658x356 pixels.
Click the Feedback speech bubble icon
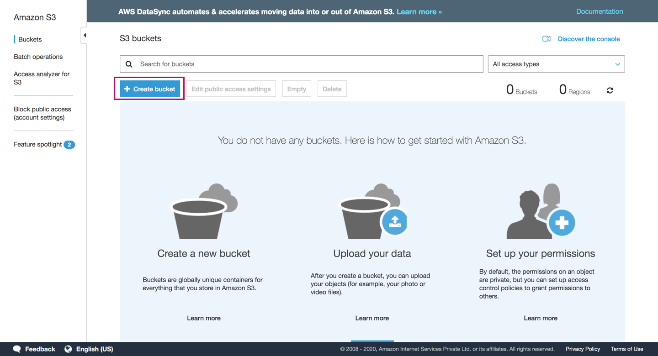point(17,349)
